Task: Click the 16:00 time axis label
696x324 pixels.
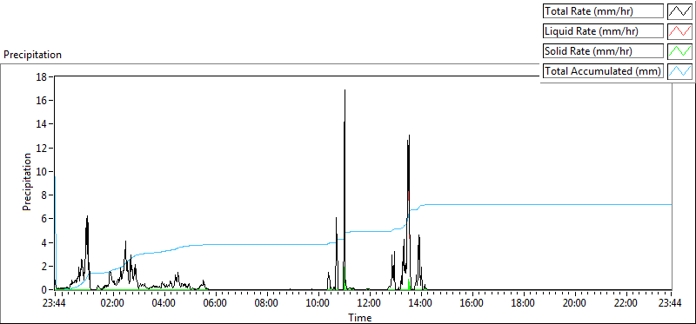Action: point(472,304)
